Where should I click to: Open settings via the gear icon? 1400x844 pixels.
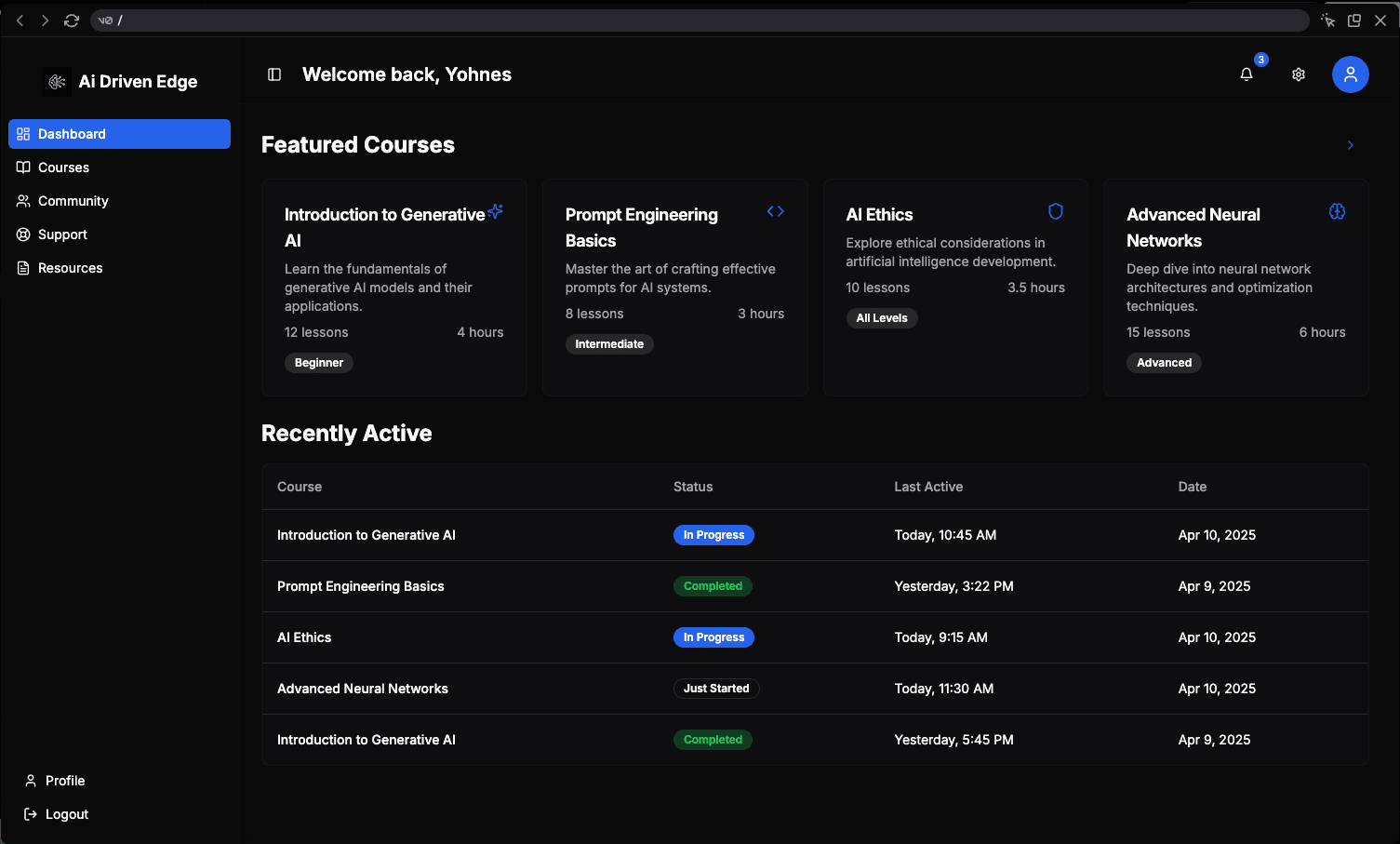click(1299, 74)
